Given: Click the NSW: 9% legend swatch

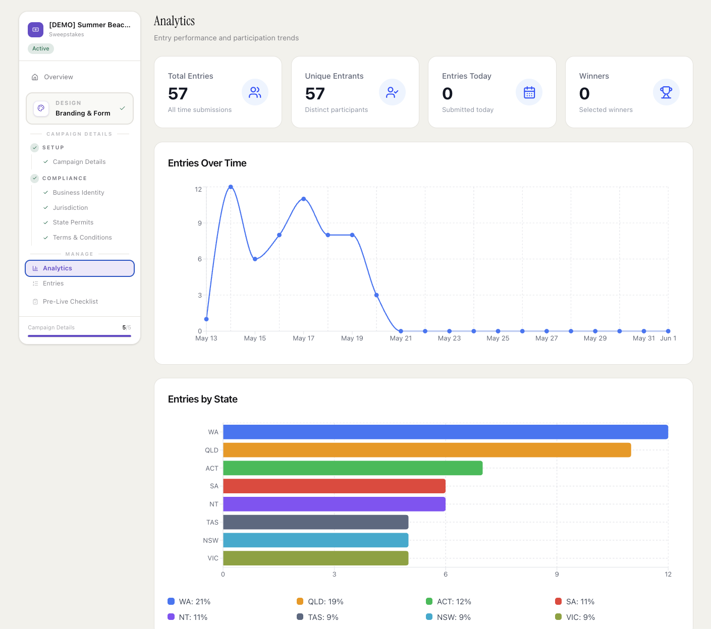Looking at the screenshot, I should pos(429,617).
